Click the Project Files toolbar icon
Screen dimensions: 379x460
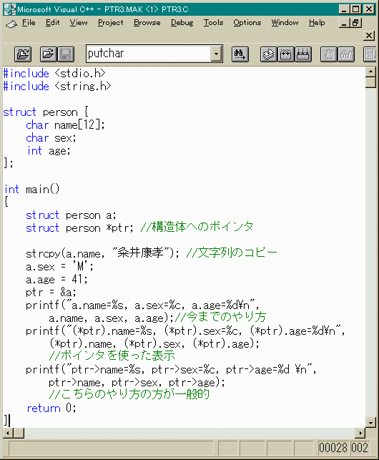[23, 54]
